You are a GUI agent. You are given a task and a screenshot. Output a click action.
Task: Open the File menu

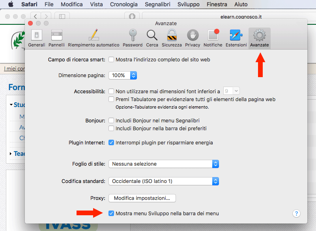[49, 4]
